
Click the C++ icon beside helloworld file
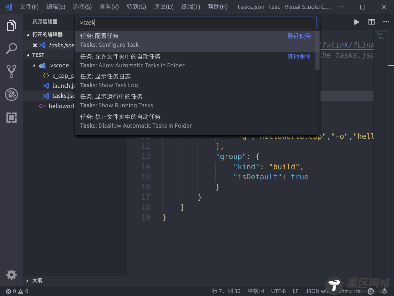(42, 106)
